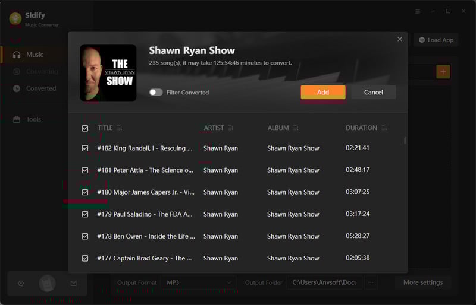Click the TITLE column header

(x=105, y=128)
